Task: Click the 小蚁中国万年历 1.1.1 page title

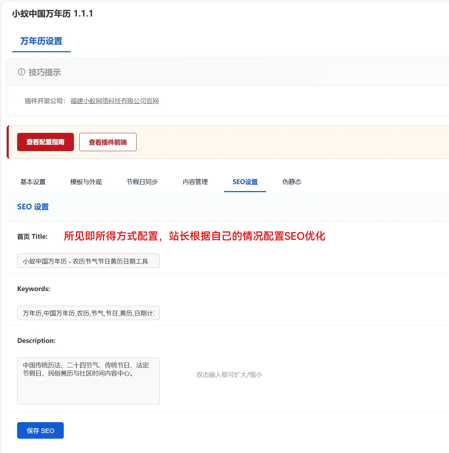Action: pos(53,14)
